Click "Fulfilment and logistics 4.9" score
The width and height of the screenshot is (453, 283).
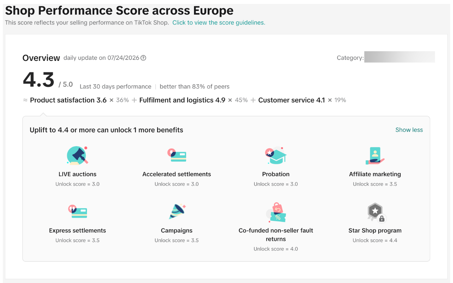[182, 100]
